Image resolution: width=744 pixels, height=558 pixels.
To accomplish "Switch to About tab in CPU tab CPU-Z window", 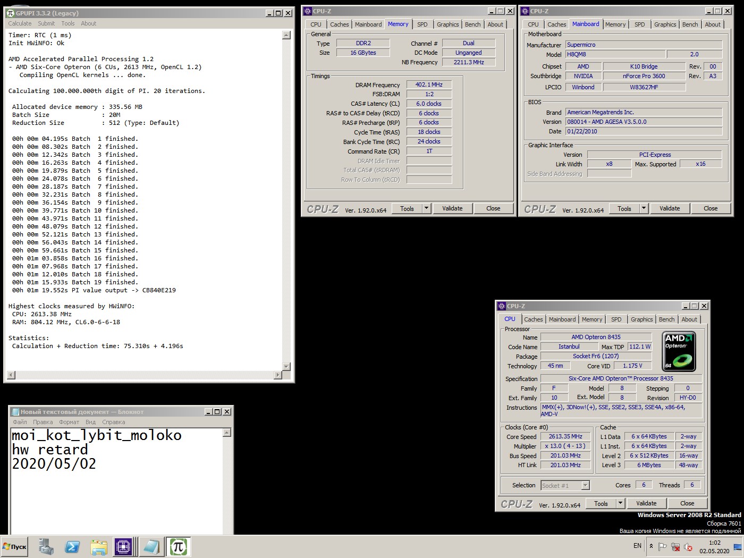I will [689, 319].
